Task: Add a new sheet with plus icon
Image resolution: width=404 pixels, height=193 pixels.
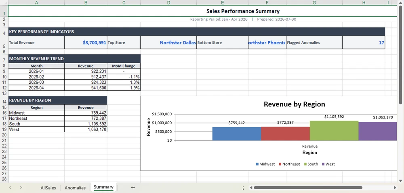Action: pos(133,188)
